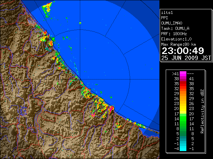Viewport: 213px width, 159px height.
Task: Click the '-4' legend label
Action: [x=176, y=148]
